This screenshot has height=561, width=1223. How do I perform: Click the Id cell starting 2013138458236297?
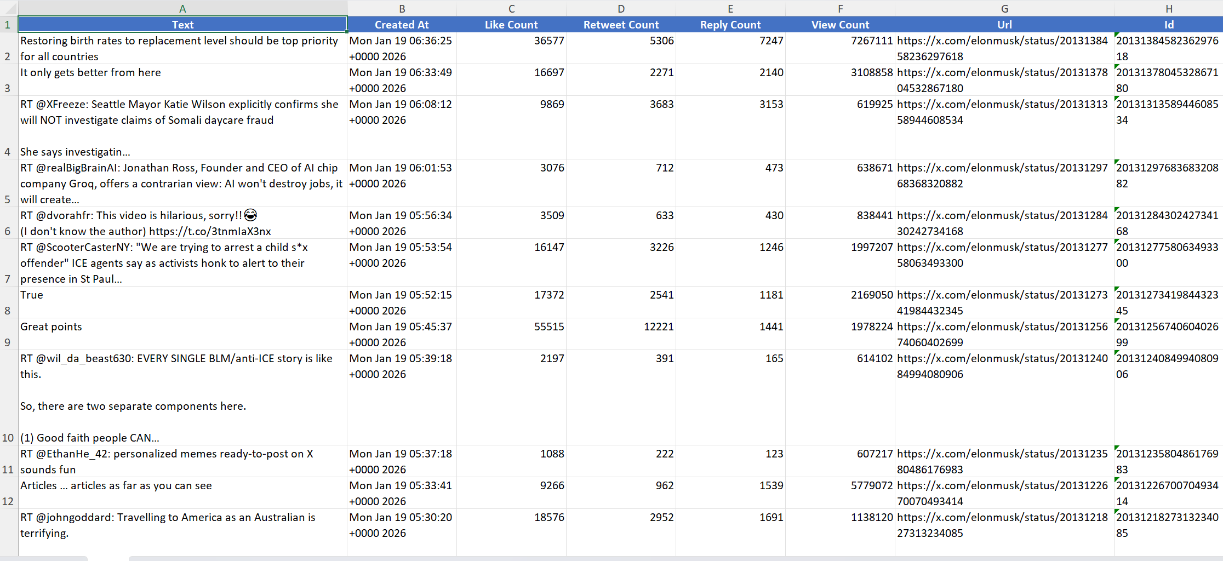(x=1167, y=48)
